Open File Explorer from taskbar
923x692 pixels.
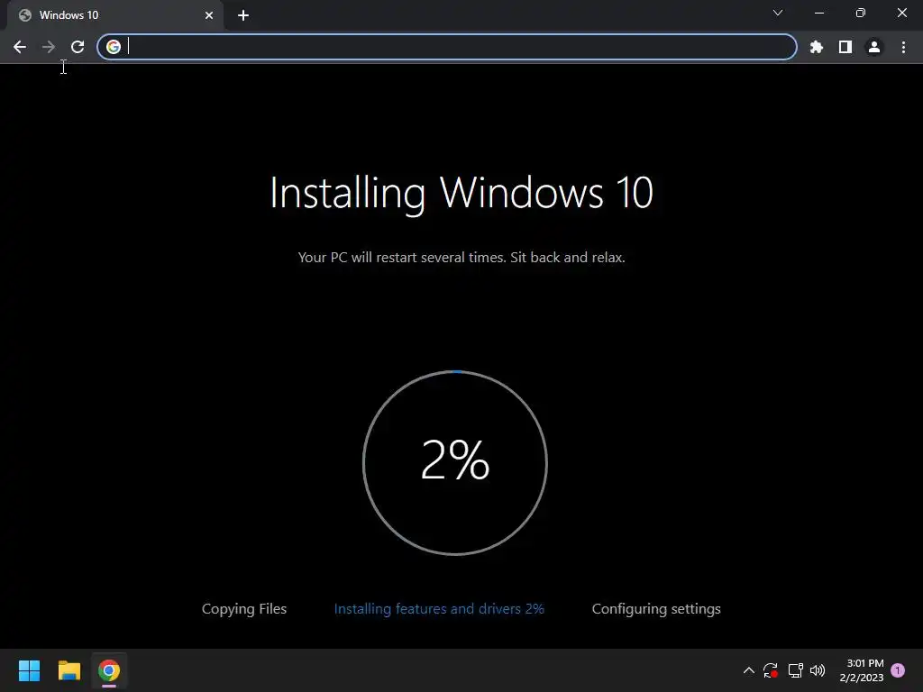pos(69,670)
